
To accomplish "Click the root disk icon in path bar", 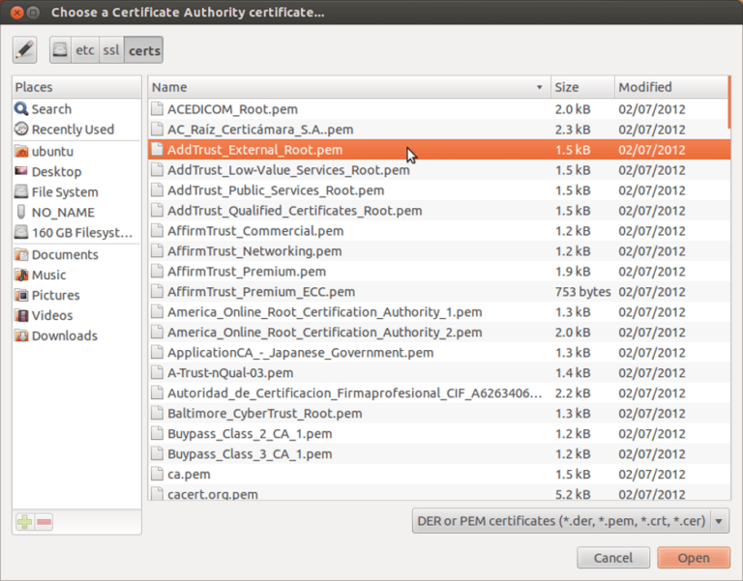I will click(x=62, y=49).
